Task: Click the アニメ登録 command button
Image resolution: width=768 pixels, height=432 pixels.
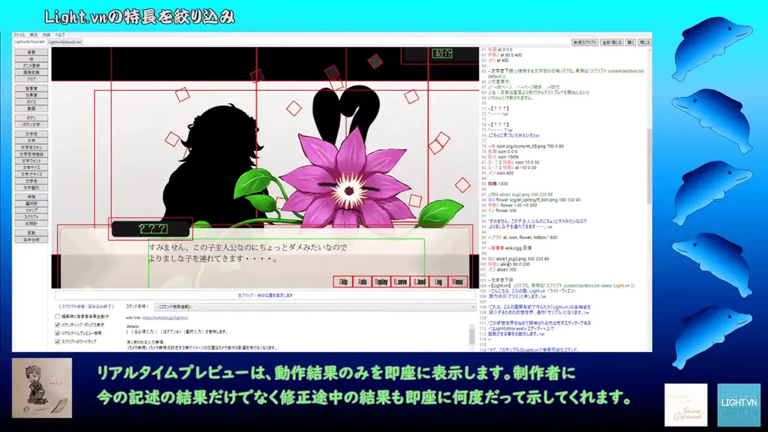Action: (31, 65)
